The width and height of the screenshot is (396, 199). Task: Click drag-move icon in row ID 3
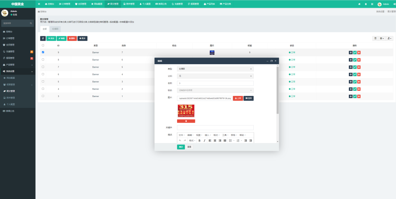click(x=351, y=96)
